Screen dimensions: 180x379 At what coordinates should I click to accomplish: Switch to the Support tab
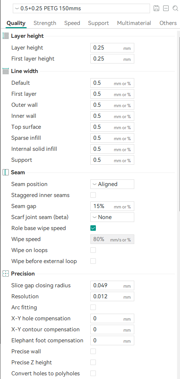[x=98, y=23]
